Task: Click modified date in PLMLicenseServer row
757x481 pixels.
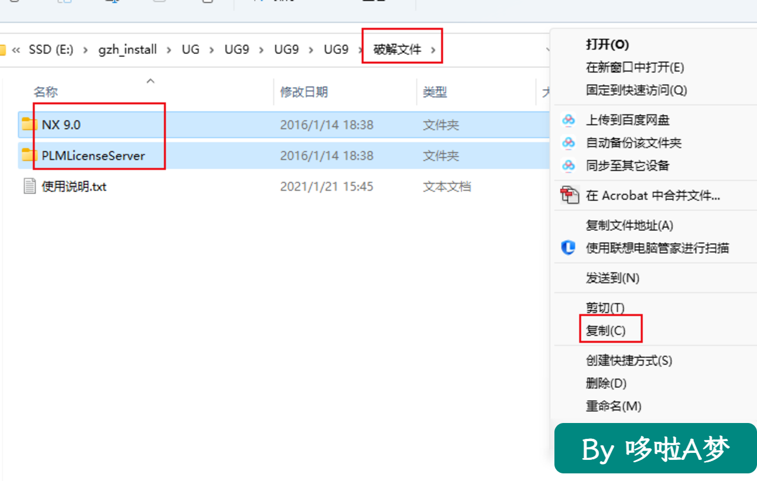Action: pyautogui.click(x=327, y=156)
